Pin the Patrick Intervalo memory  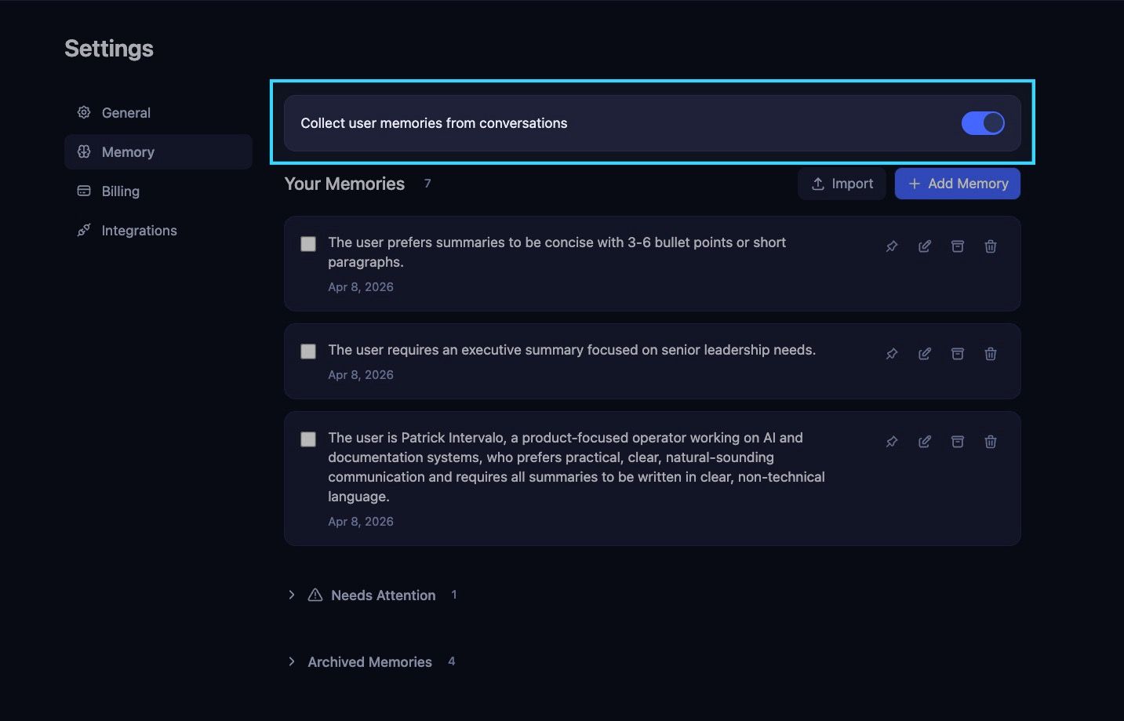click(x=892, y=442)
